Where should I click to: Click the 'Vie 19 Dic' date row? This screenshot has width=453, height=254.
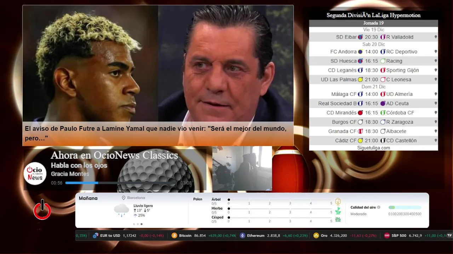(x=373, y=30)
